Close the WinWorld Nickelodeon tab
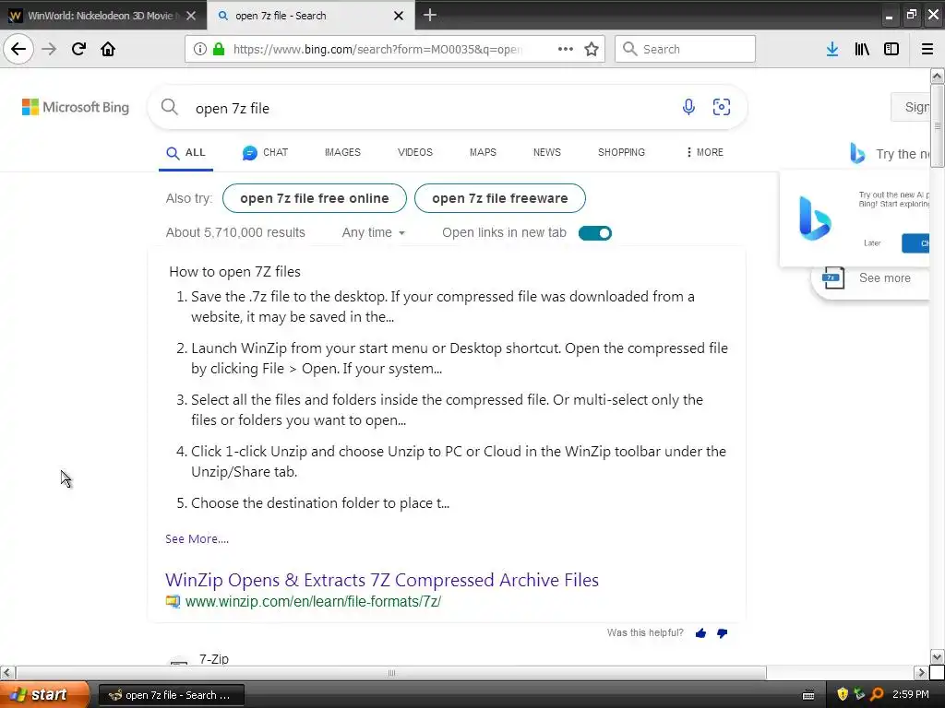 click(191, 16)
